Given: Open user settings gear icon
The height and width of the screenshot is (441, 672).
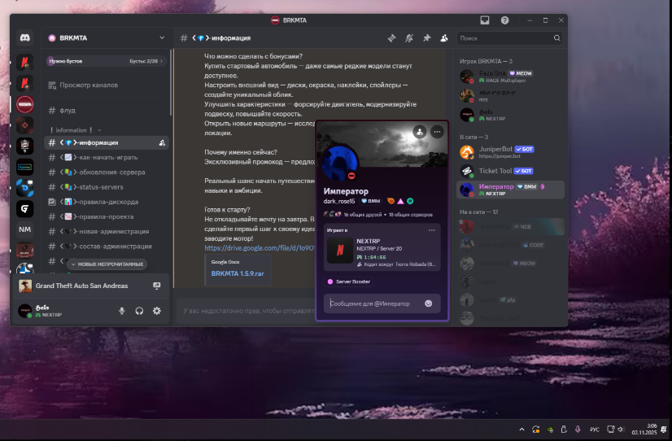Looking at the screenshot, I should point(157,311).
